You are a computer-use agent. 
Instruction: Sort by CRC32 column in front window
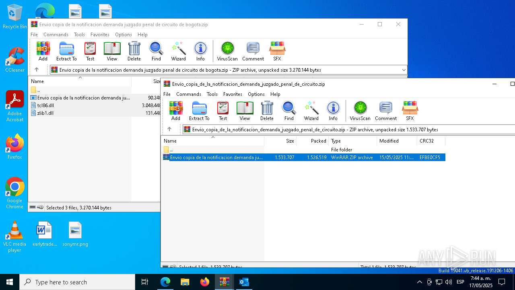click(431, 141)
